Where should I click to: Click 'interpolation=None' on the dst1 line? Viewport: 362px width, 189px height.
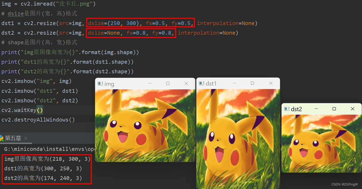pyautogui.click(x=226, y=23)
